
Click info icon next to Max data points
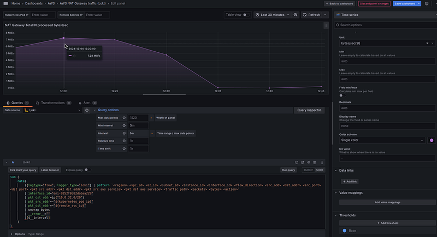[124, 118]
